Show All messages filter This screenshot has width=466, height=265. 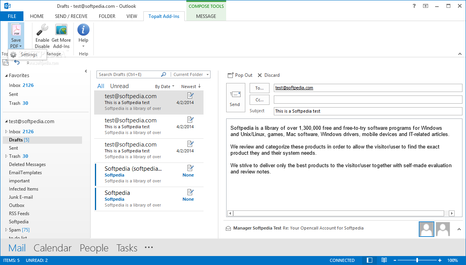tap(101, 86)
